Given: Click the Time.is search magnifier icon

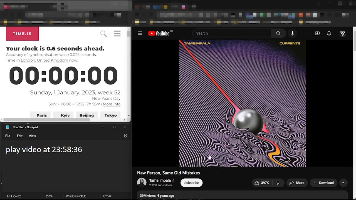Looking at the screenshot, I should pos(103,34).
